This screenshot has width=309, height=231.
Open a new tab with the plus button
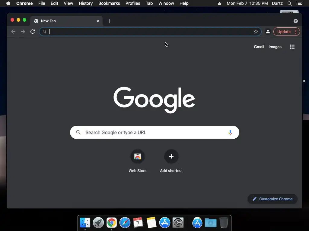coord(109,21)
